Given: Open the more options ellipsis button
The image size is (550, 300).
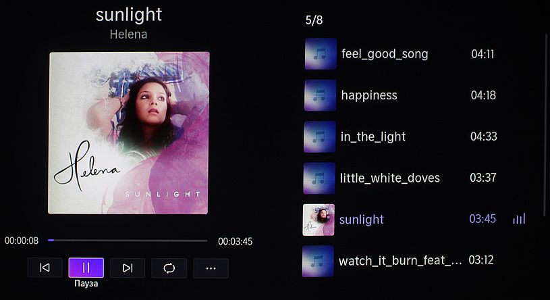Looking at the screenshot, I should [211, 269].
